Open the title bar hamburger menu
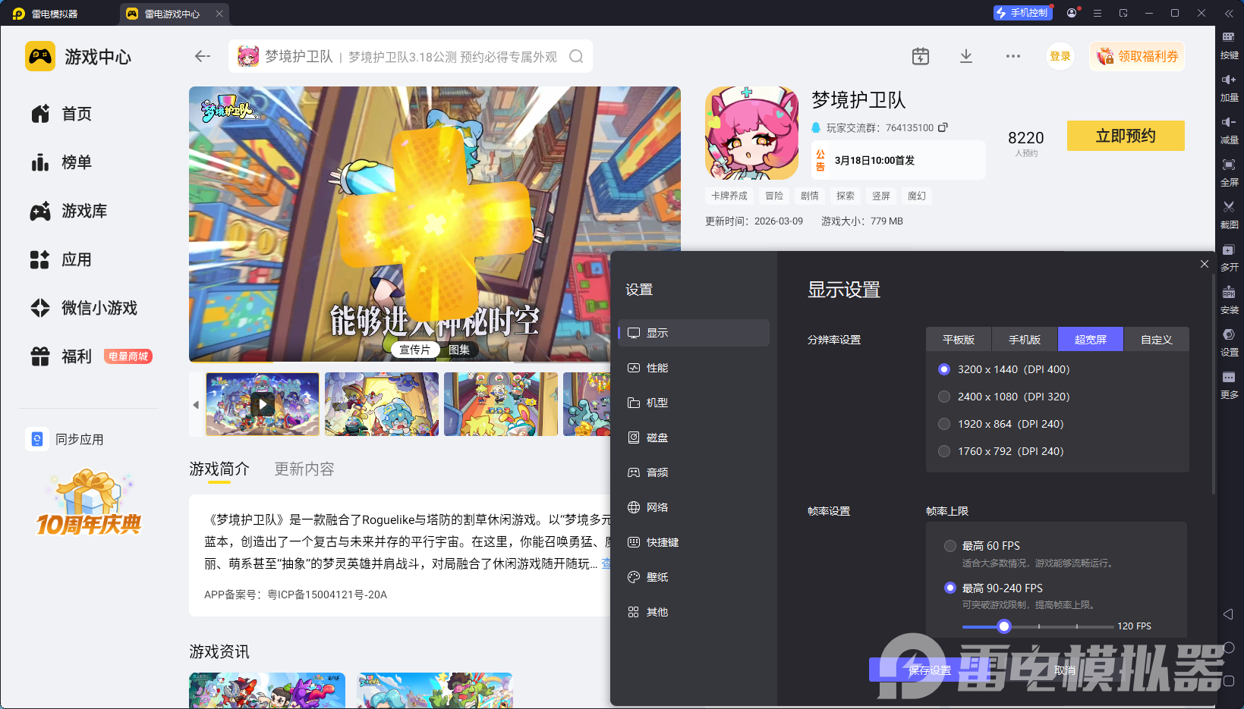The width and height of the screenshot is (1244, 709). (x=1098, y=13)
